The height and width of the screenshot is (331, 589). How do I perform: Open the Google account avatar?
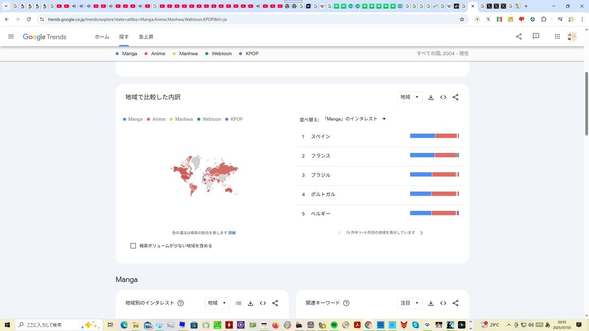572,36
